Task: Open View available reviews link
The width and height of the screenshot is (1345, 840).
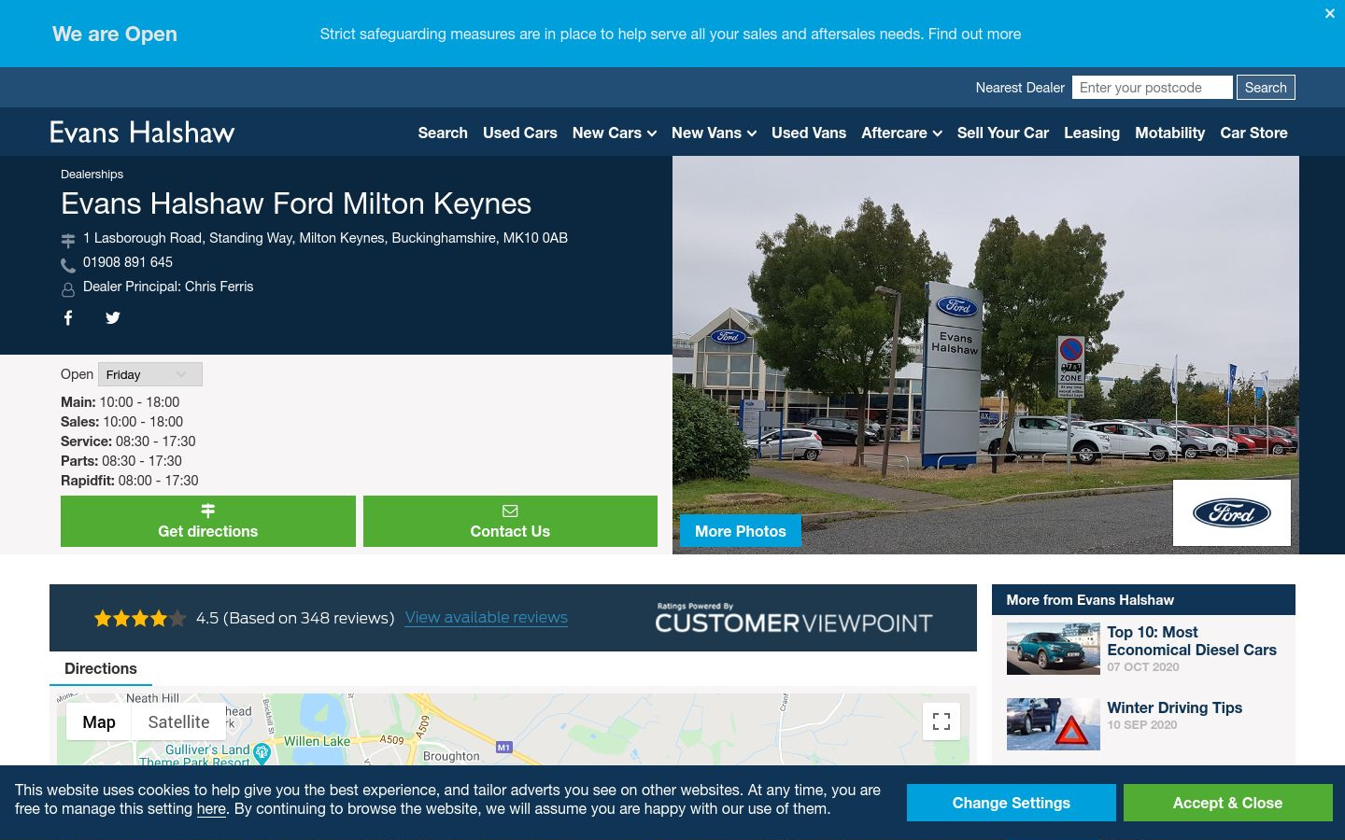Action: [x=487, y=617]
